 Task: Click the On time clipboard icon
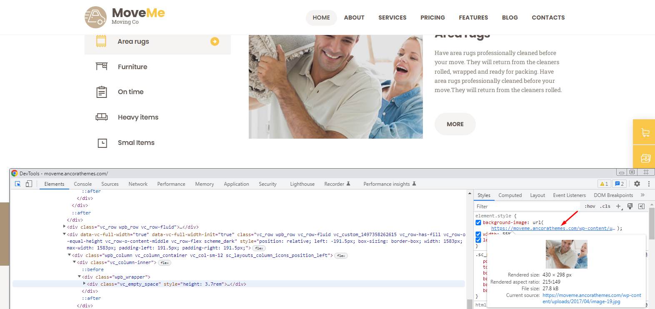(x=102, y=92)
